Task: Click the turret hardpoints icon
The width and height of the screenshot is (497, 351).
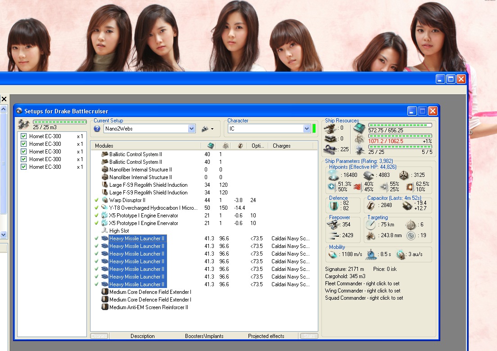Action: click(x=330, y=128)
